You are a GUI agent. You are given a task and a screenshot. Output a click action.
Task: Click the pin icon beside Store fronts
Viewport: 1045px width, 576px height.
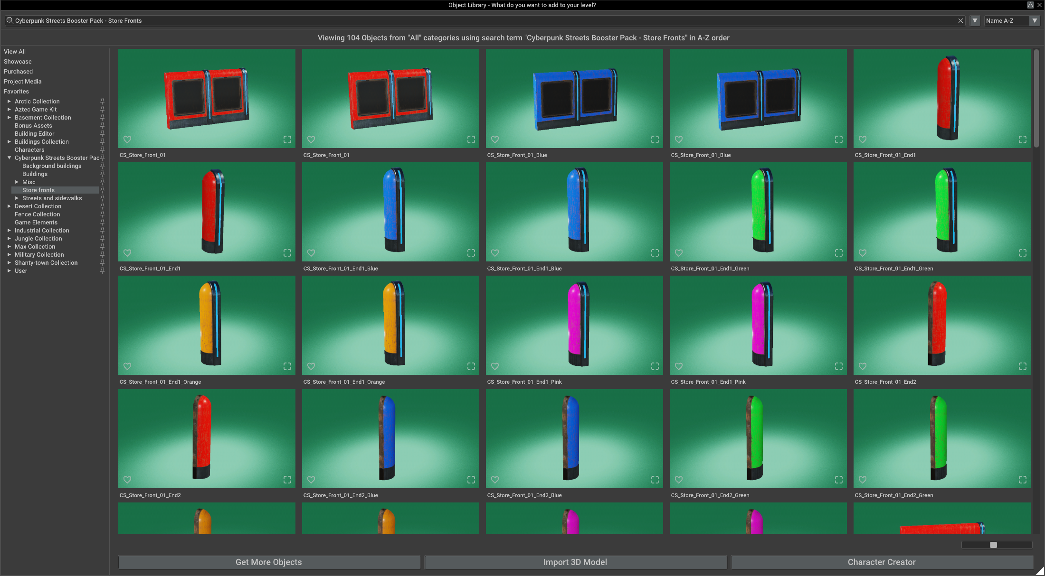[x=102, y=189]
